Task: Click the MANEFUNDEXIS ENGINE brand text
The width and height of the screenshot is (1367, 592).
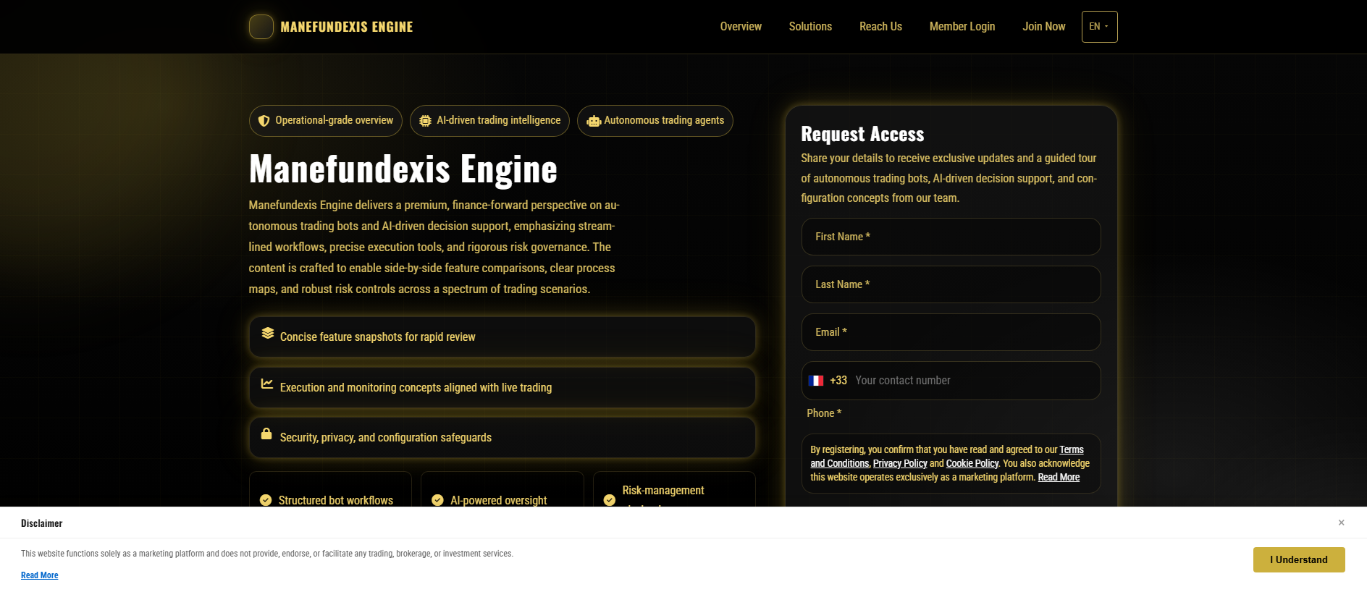Action: click(347, 27)
